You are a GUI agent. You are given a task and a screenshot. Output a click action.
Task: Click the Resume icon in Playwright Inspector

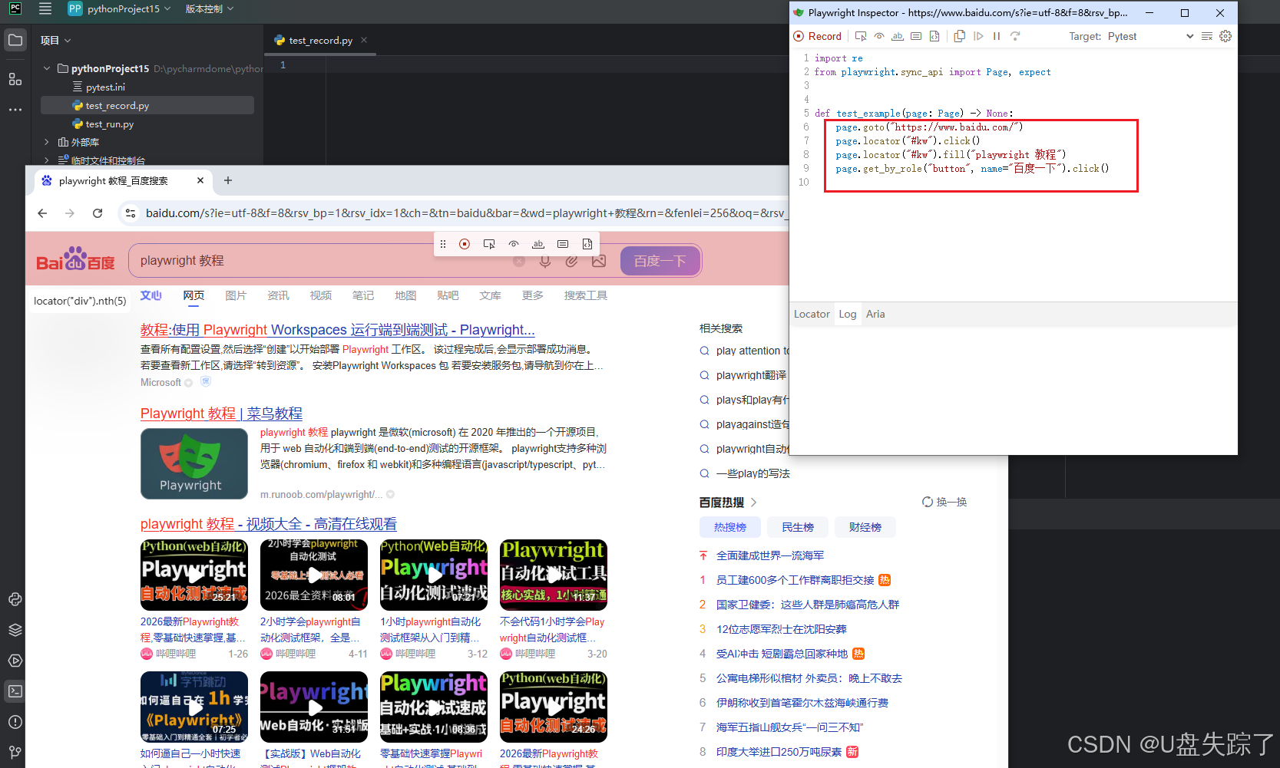tap(978, 36)
